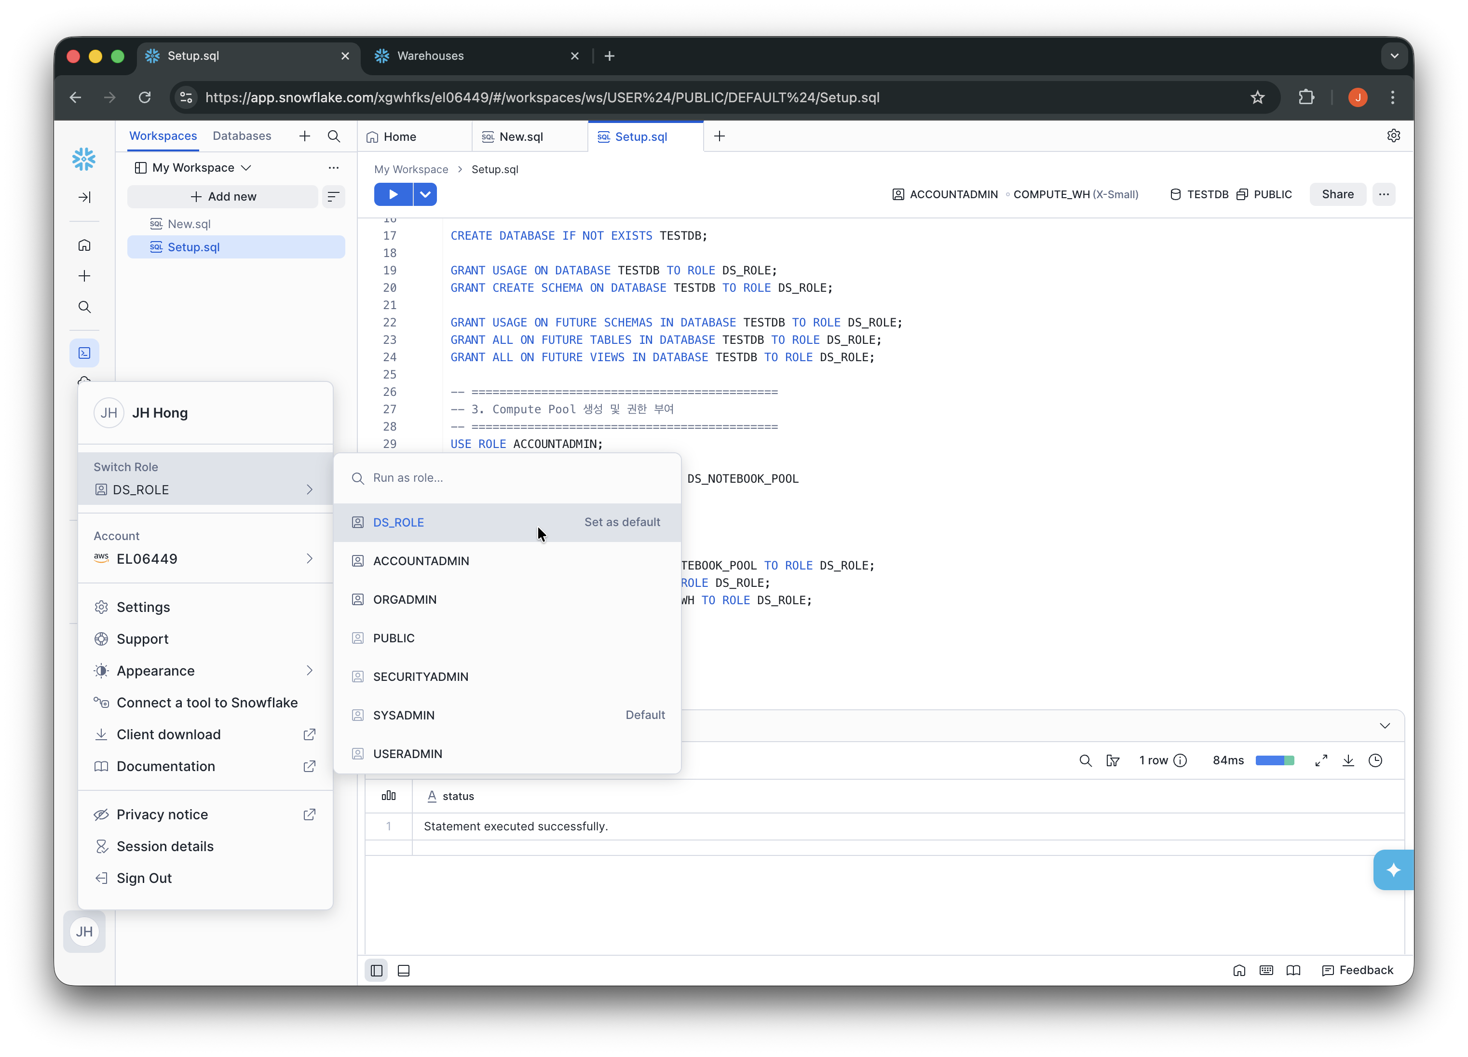Expand the My Workspace dropdown
The image size is (1468, 1057).
[x=193, y=168]
